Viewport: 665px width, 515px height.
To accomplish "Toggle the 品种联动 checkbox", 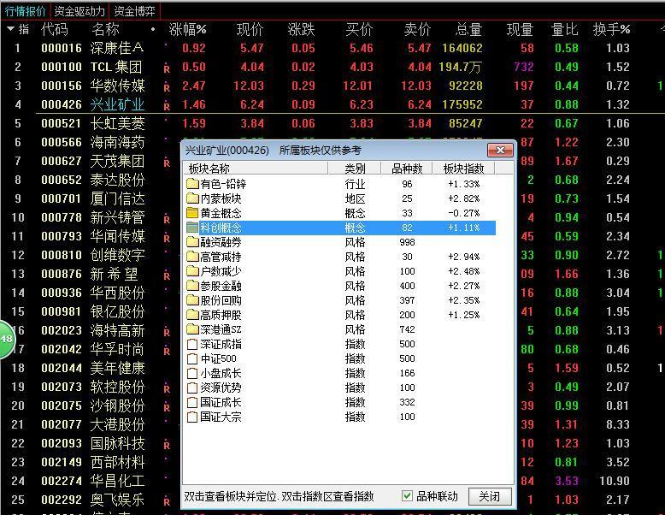I will pyautogui.click(x=407, y=495).
